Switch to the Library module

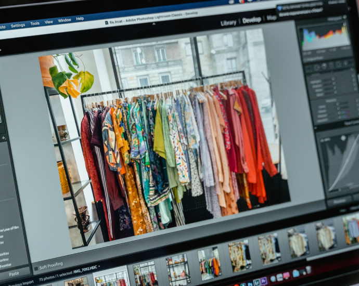coord(228,23)
